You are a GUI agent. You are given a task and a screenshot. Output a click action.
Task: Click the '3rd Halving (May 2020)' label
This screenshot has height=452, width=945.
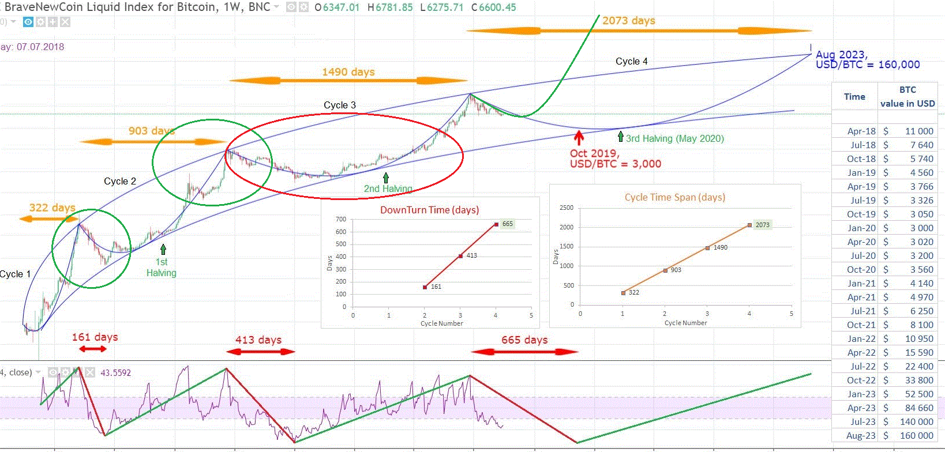pyautogui.click(x=675, y=138)
